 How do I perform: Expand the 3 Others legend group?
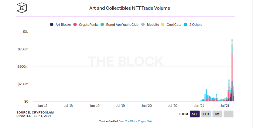coord(196,25)
